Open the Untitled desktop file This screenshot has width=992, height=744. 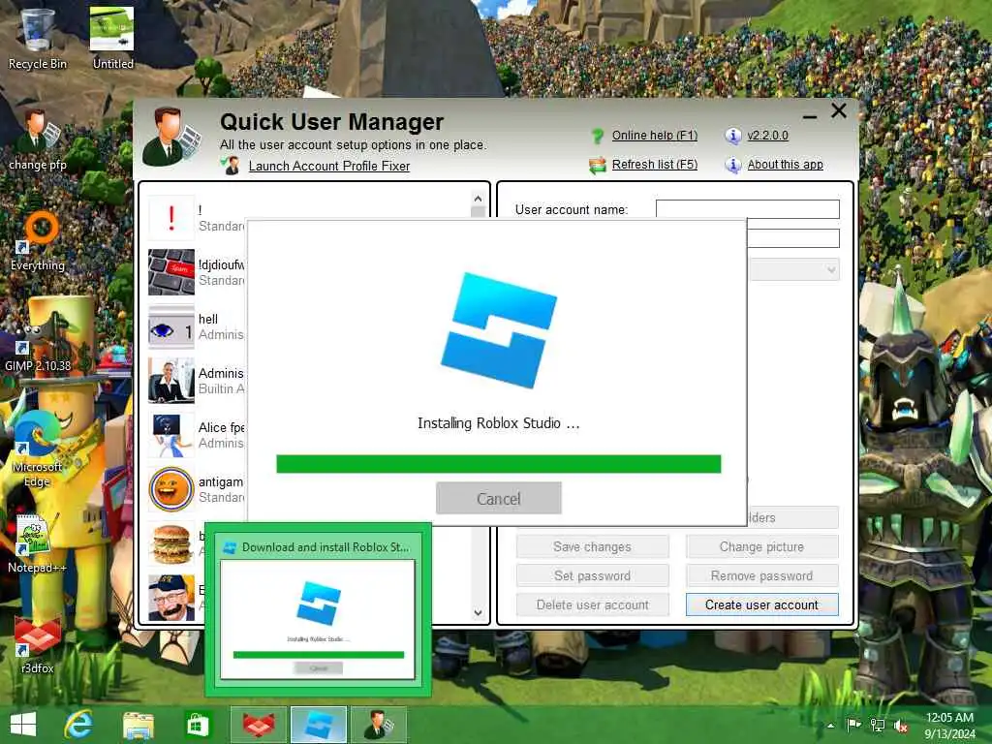point(112,39)
